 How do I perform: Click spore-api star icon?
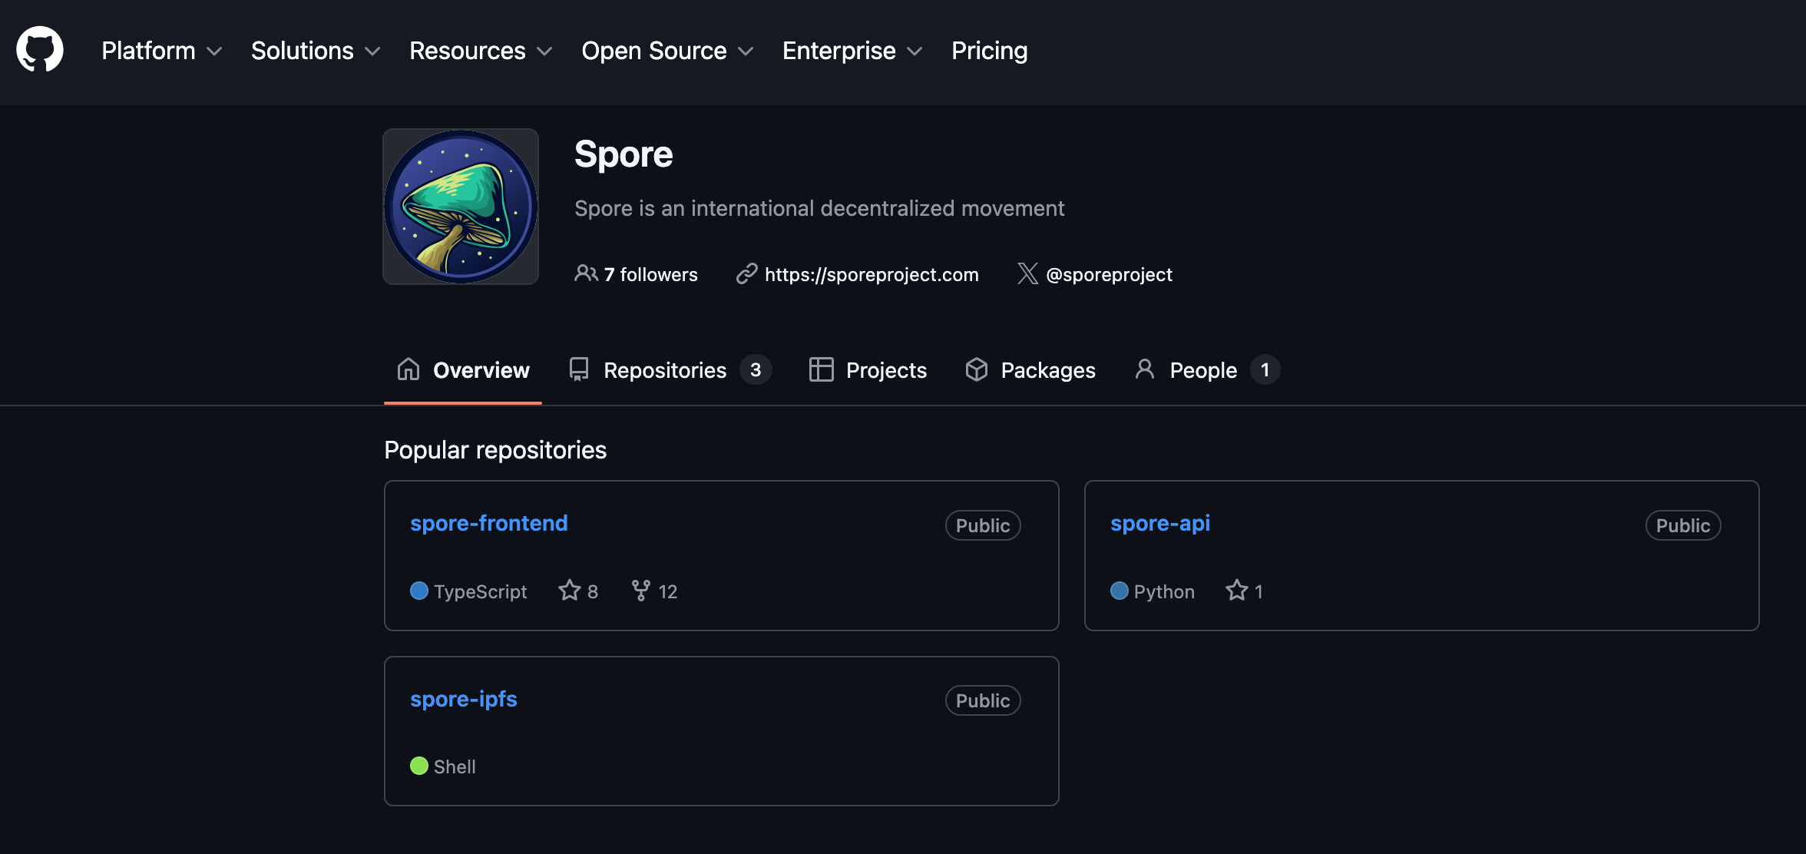[1236, 591]
